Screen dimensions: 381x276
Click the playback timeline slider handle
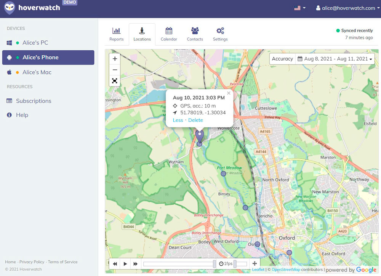tap(215, 264)
